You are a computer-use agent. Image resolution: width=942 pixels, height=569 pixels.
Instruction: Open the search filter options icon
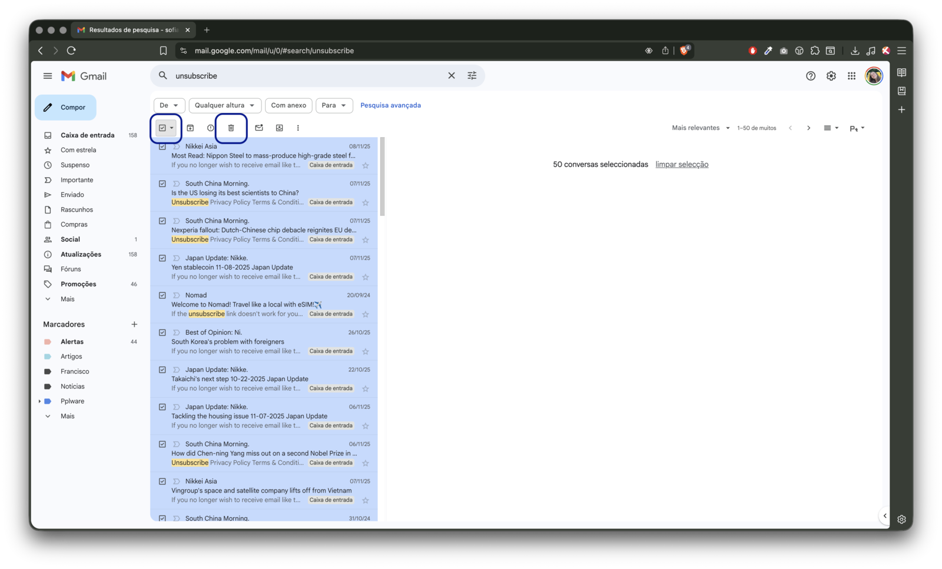472,76
